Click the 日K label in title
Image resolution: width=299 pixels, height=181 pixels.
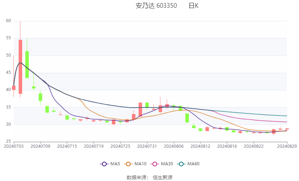tap(194, 6)
